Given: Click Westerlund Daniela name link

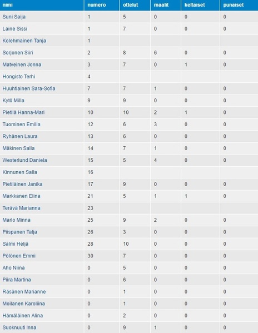Looking at the screenshot, I should 24,160.
